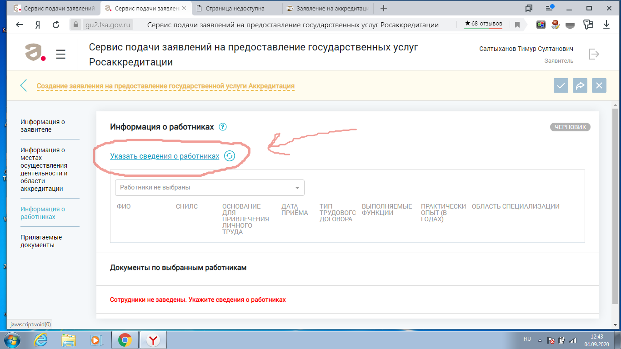Open 'Информация о заявителе' sidebar section
Image resolution: width=621 pixels, height=349 pixels.
point(43,125)
